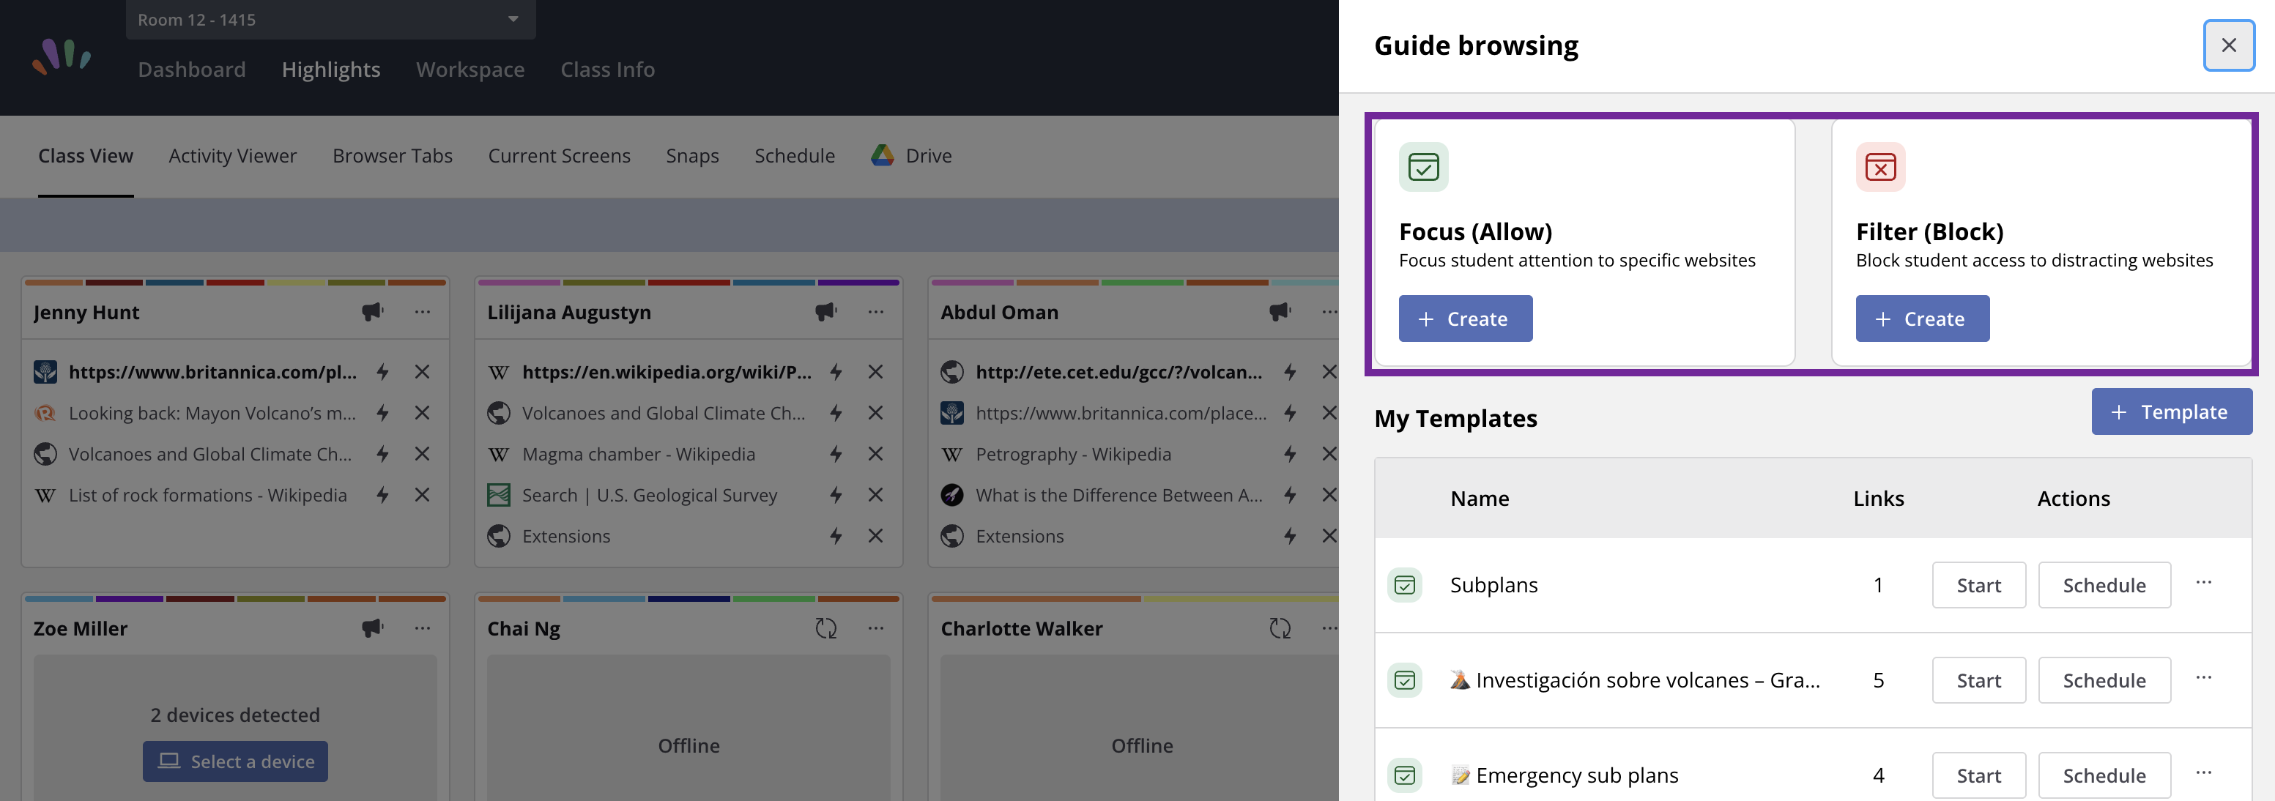Click lightning icon beside List of rock formations
Image resolution: width=2275 pixels, height=801 pixels.
[382, 494]
